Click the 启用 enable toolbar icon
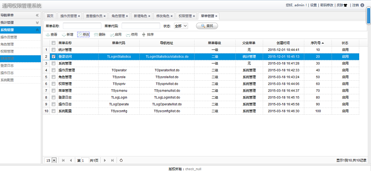Screen dimensions: 371x171 coord(112,35)
